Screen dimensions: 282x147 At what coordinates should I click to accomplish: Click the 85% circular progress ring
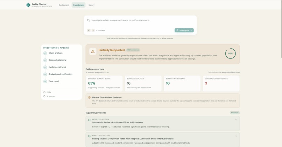tap(230, 54)
